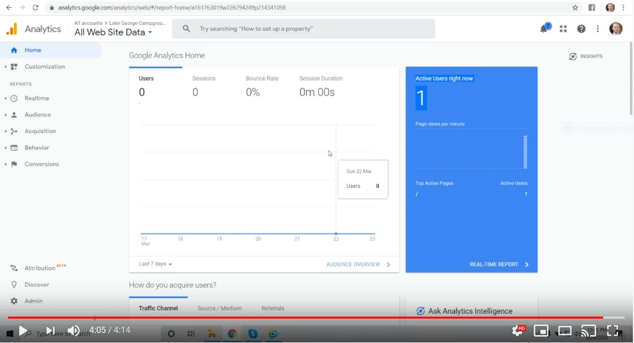Bookmark this page with the star icon
The height and width of the screenshot is (343, 634).
tap(575, 8)
